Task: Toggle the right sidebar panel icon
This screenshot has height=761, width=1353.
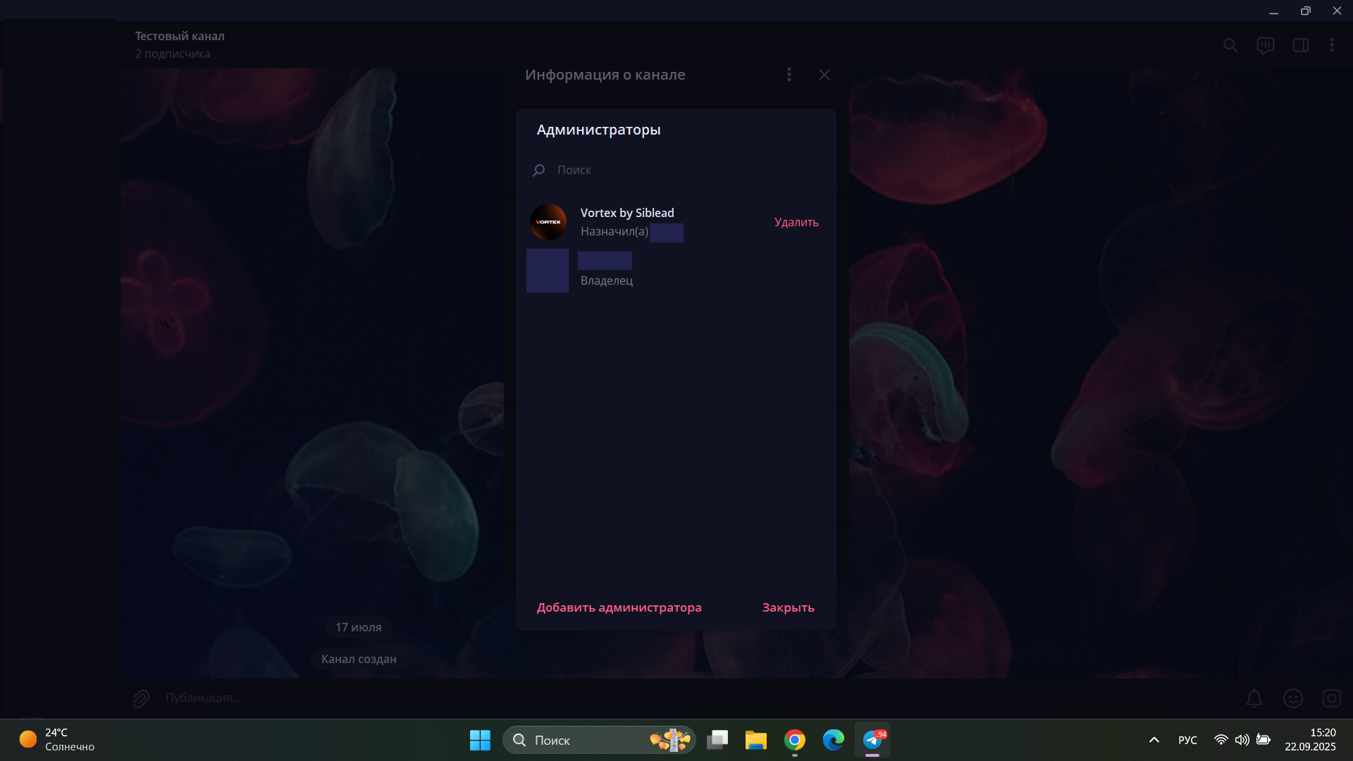Action: pyautogui.click(x=1300, y=45)
